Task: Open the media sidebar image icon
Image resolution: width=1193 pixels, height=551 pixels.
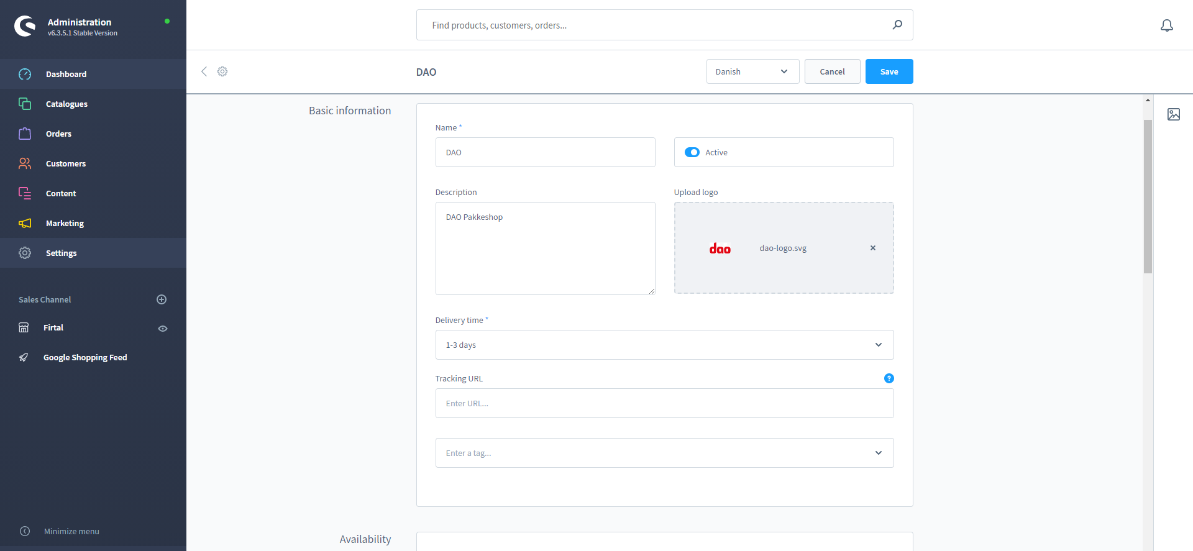Action: pos(1174,114)
